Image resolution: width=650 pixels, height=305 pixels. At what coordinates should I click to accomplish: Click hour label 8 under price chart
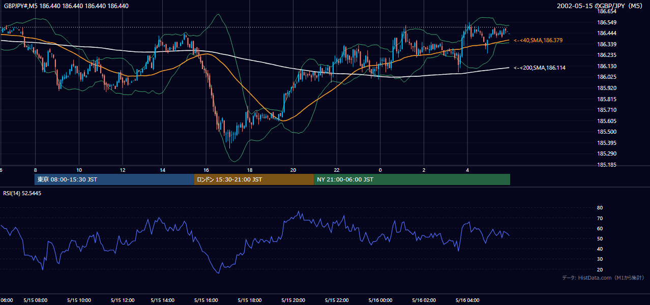point(35,170)
